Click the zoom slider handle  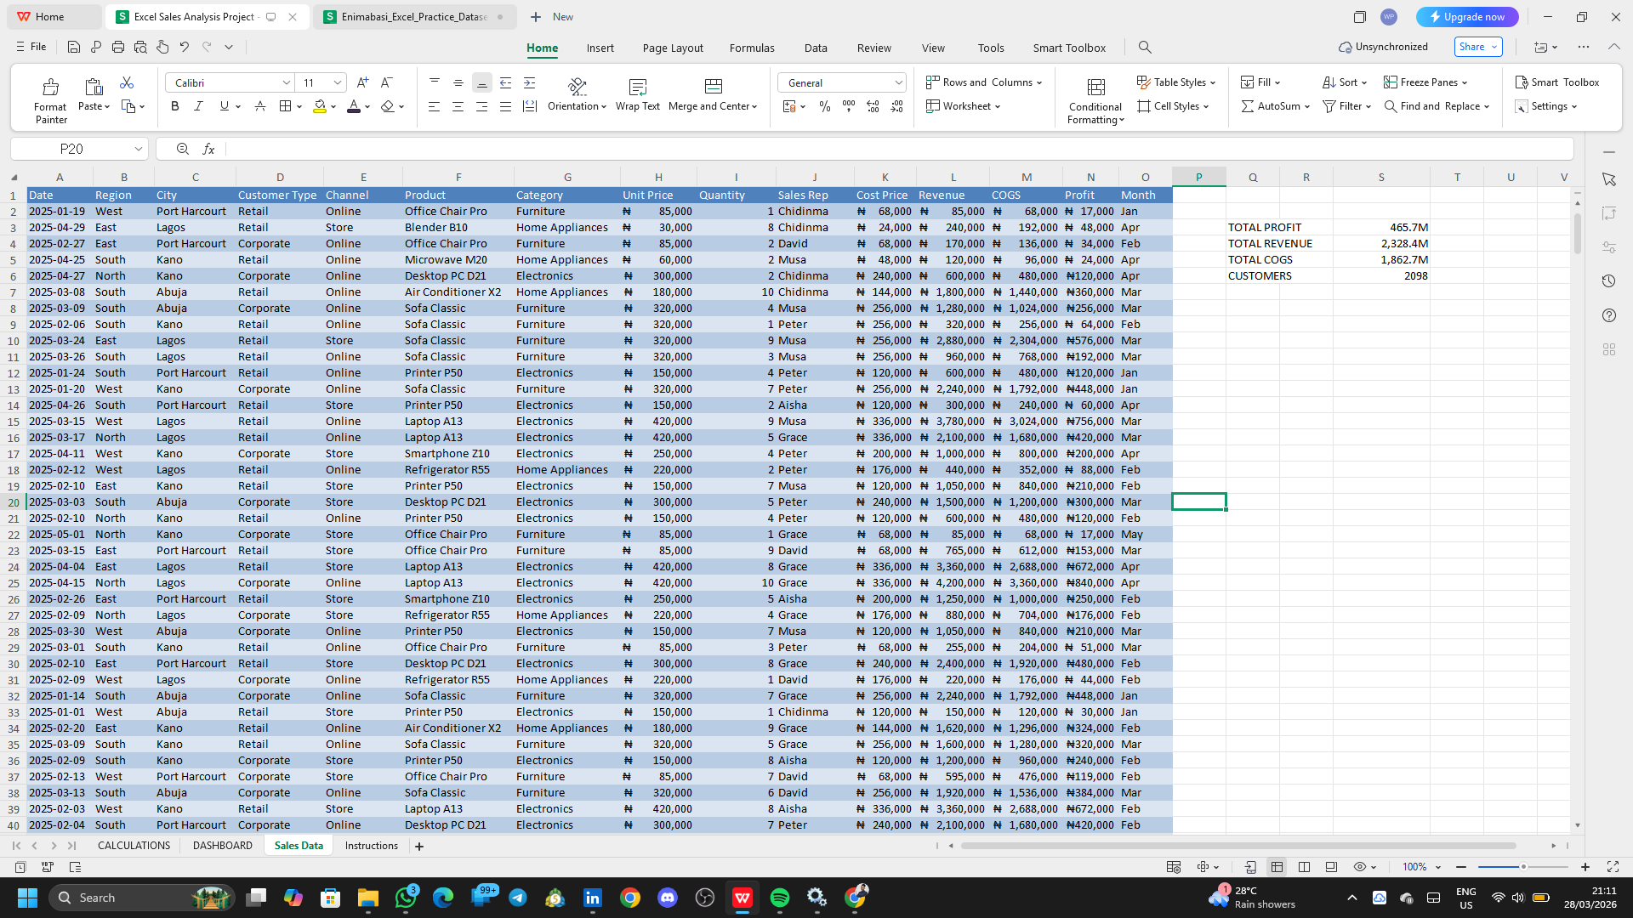pos(1523,867)
